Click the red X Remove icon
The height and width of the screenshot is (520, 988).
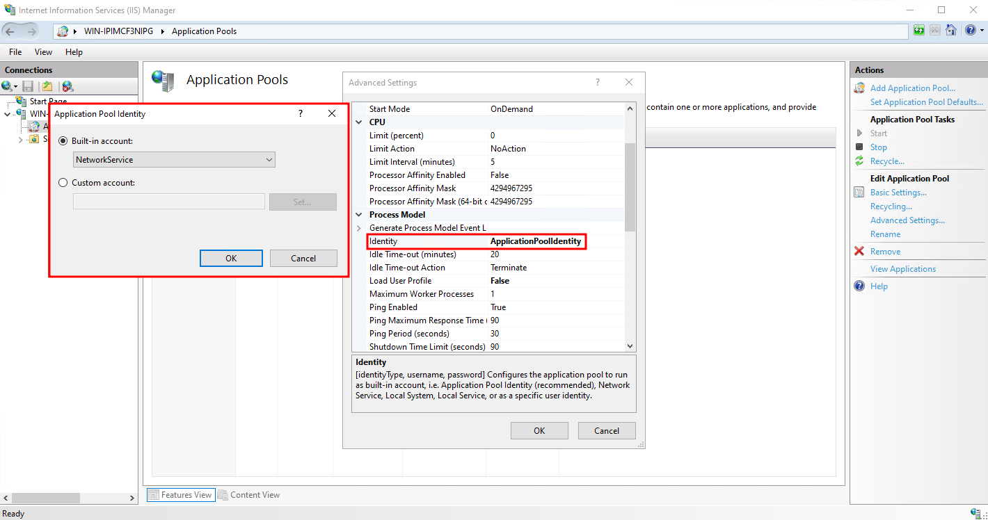point(859,252)
